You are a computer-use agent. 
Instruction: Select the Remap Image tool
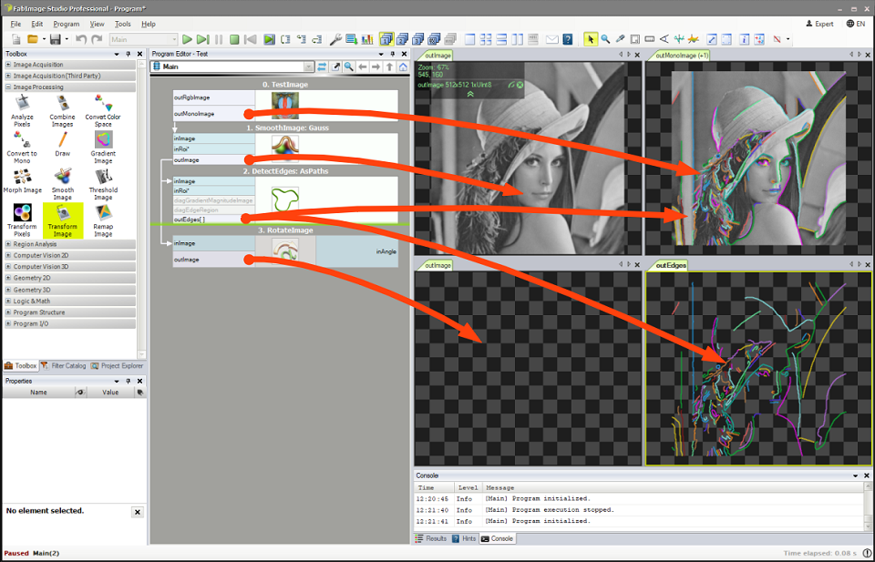pos(103,220)
